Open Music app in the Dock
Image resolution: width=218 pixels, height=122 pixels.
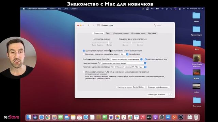(x=143, y=117)
